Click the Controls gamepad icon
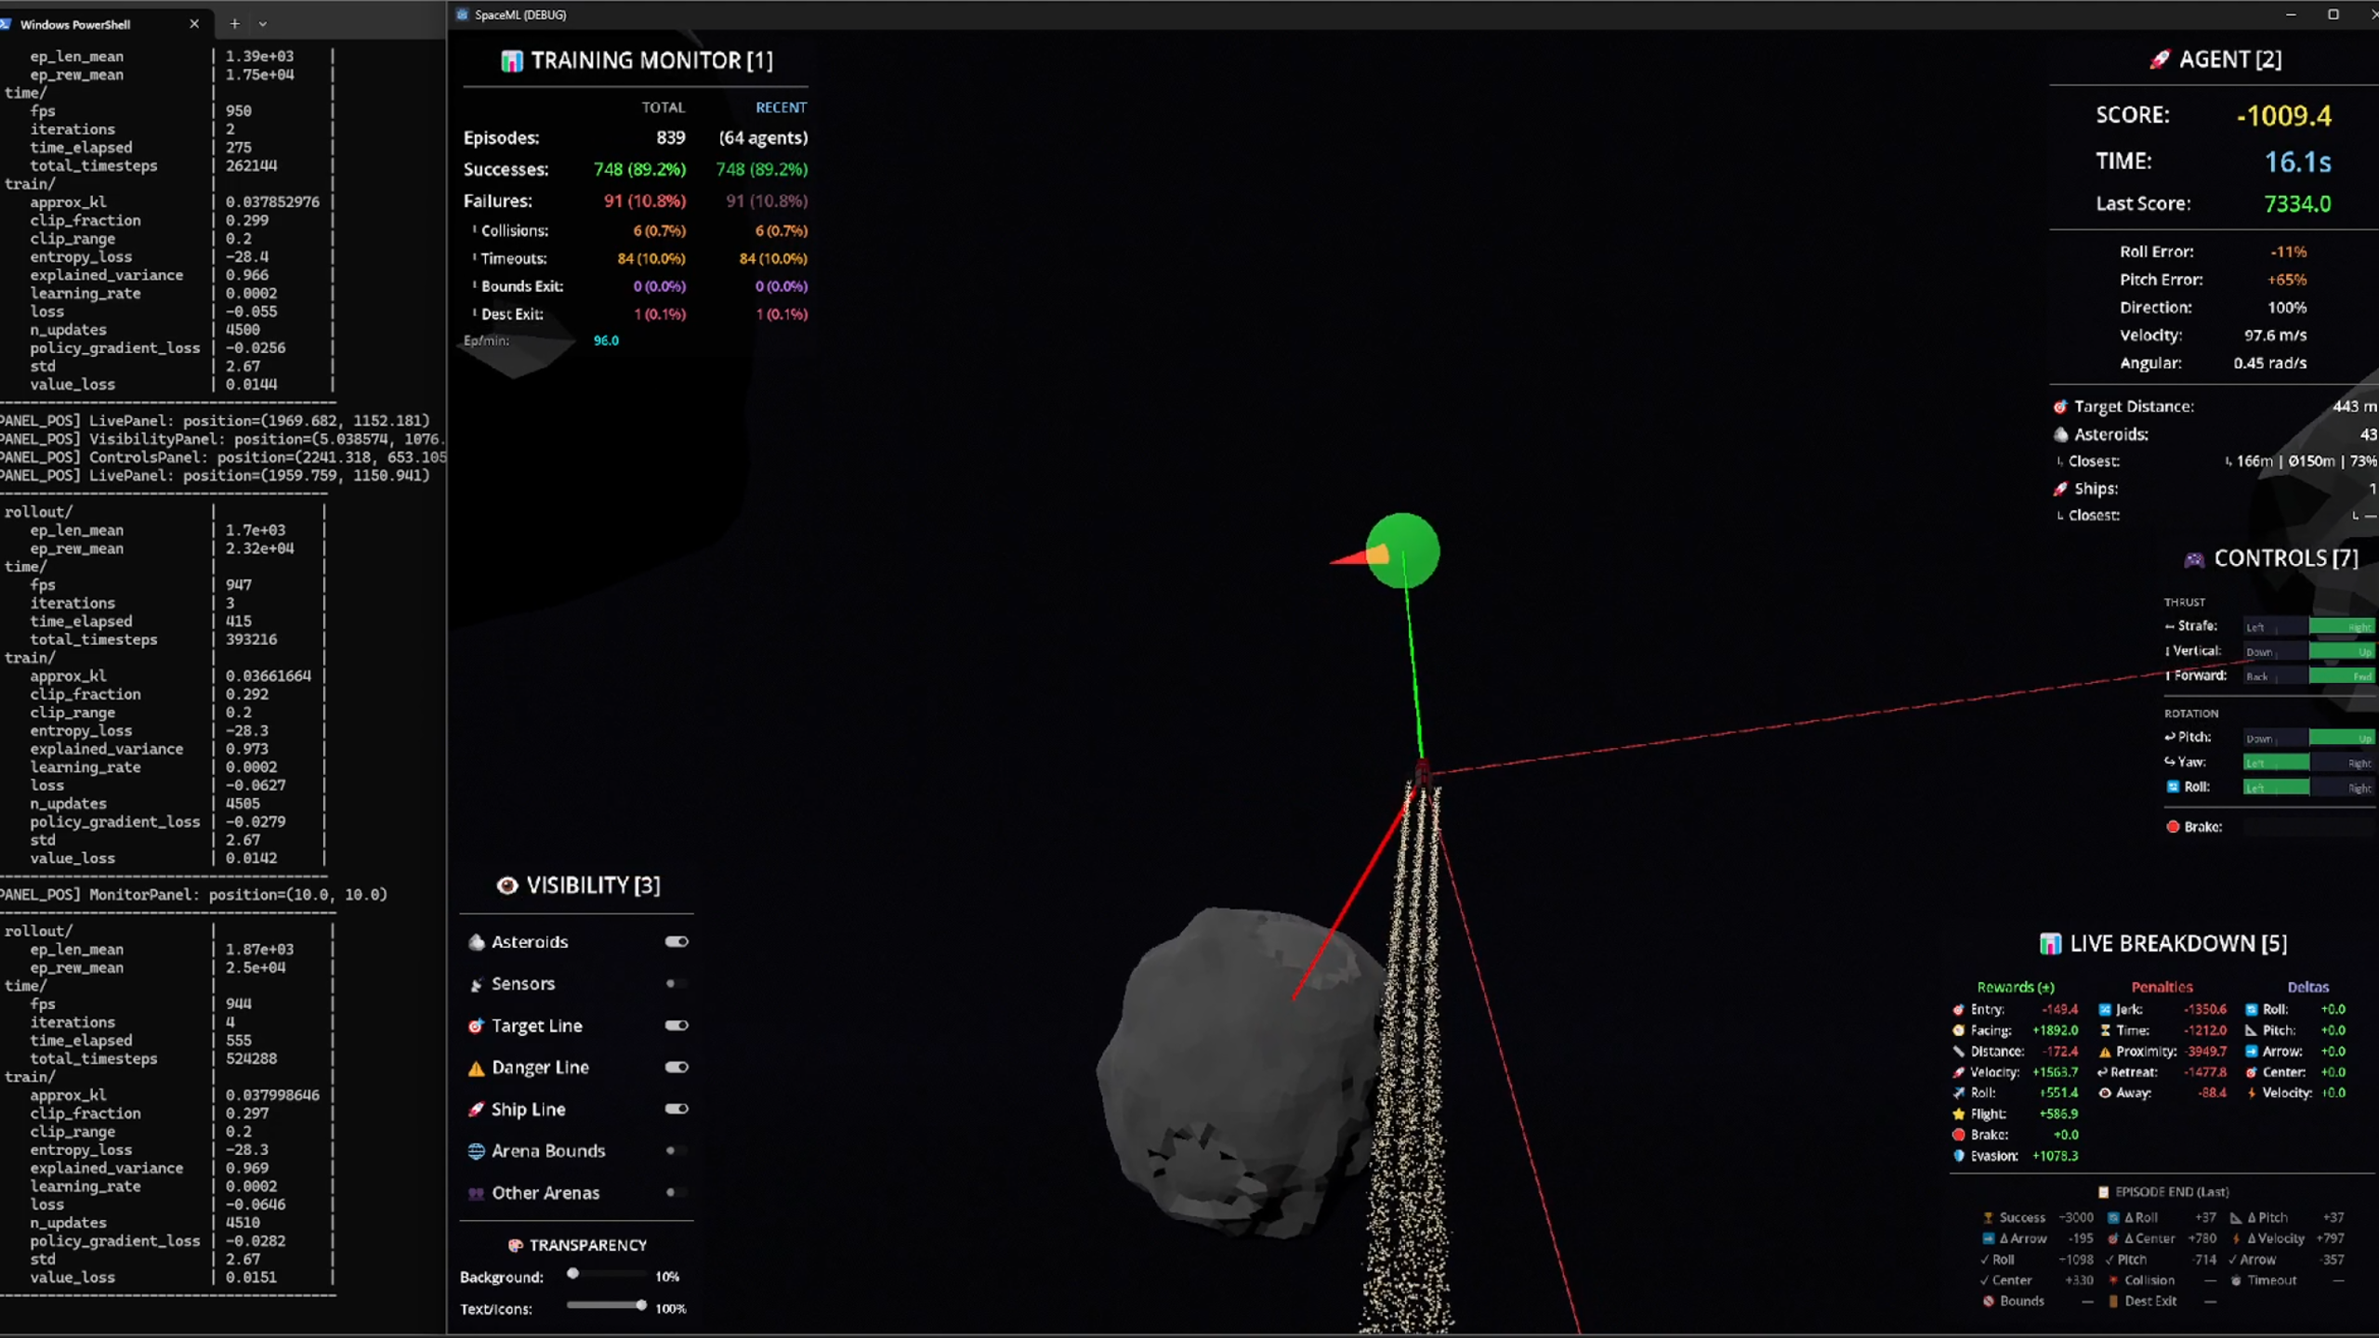The width and height of the screenshot is (2379, 1338). coord(2193,559)
